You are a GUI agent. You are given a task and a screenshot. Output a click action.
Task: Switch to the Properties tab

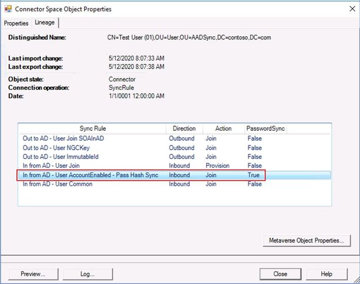coord(16,23)
